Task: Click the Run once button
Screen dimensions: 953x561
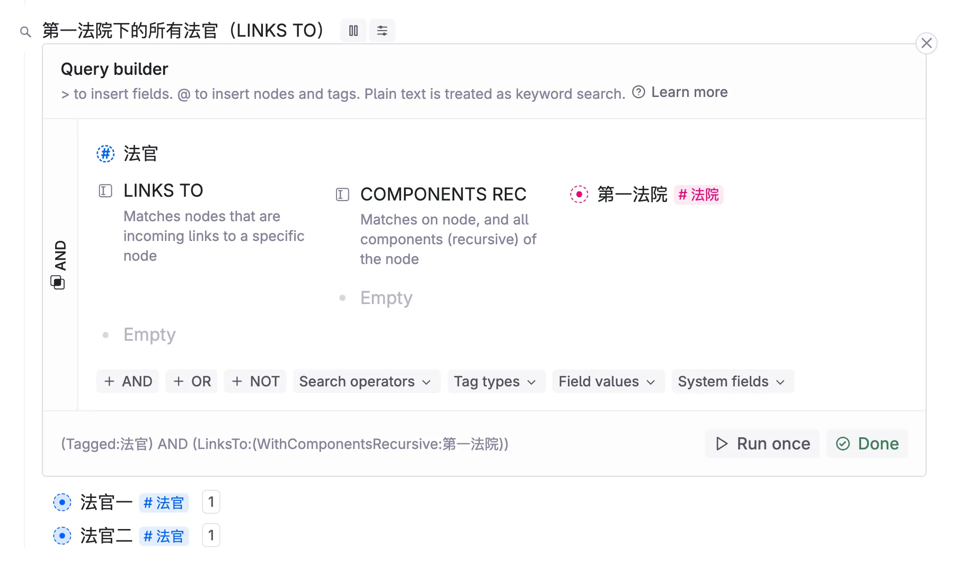Action: coord(762,443)
